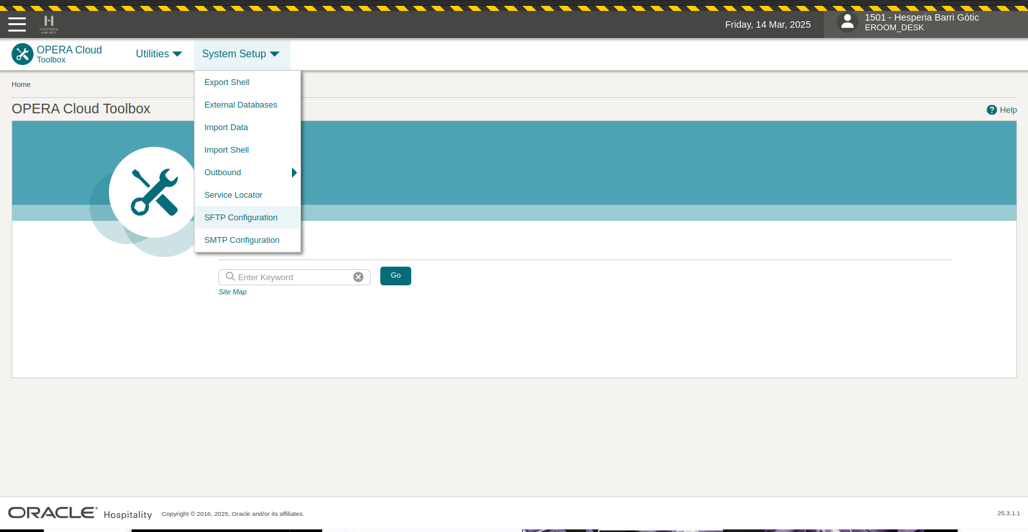The width and height of the screenshot is (1028, 532).
Task: Open Service Locator from menu
Action: (233, 195)
